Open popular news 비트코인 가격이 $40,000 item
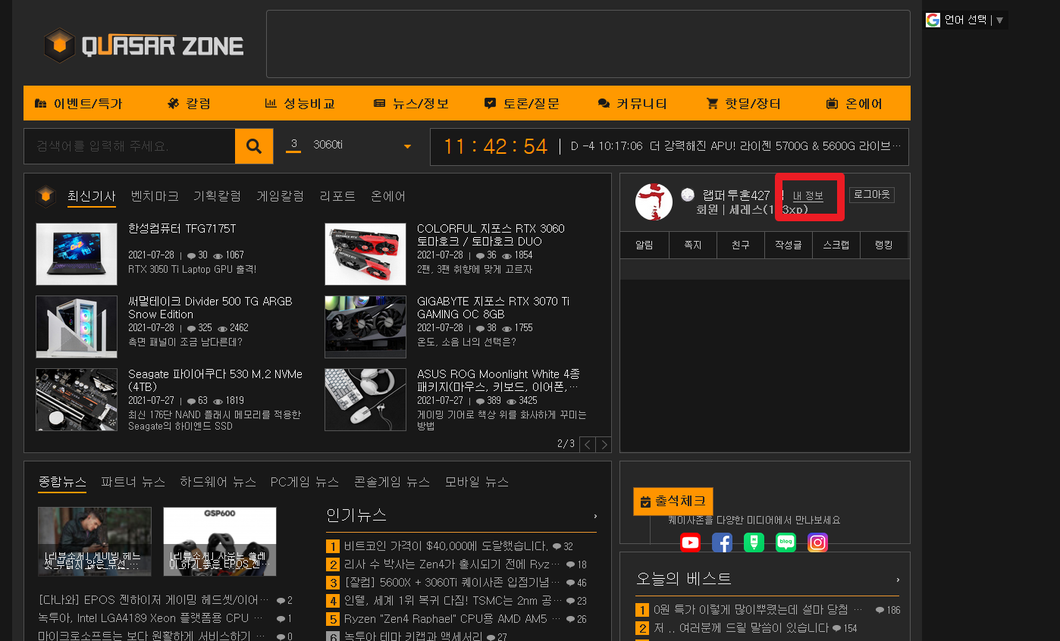1060x641 pixels. click(446, 546)
